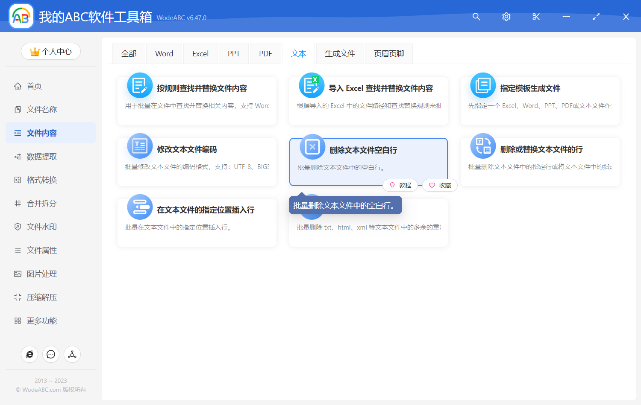Screen dimensions: 641x405
Task: Toggle the 收藏 heart favorite on the card
Action: click(439, 185)
